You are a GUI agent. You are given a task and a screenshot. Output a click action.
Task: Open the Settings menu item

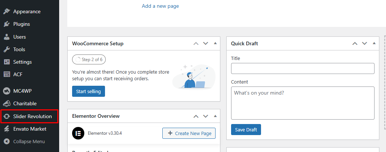coord(23,62)
